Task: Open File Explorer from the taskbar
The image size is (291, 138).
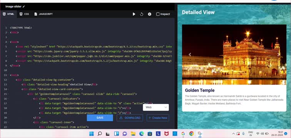Action: (x=133, y=133)
